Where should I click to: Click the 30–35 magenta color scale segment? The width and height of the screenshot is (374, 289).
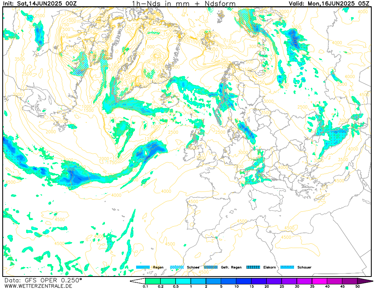(305, 281)
